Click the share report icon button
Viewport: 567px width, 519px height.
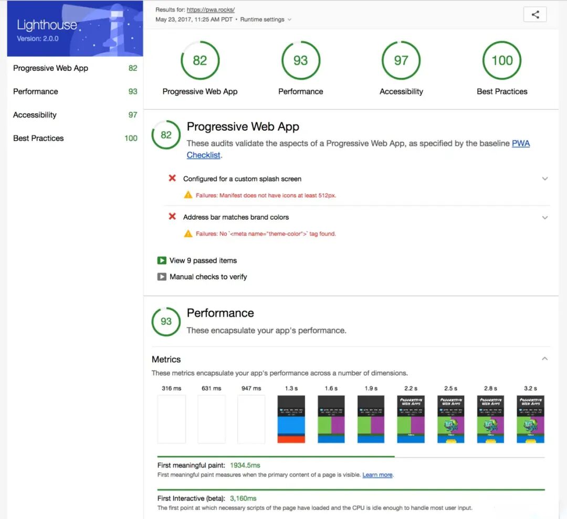[x=535, y=15]
